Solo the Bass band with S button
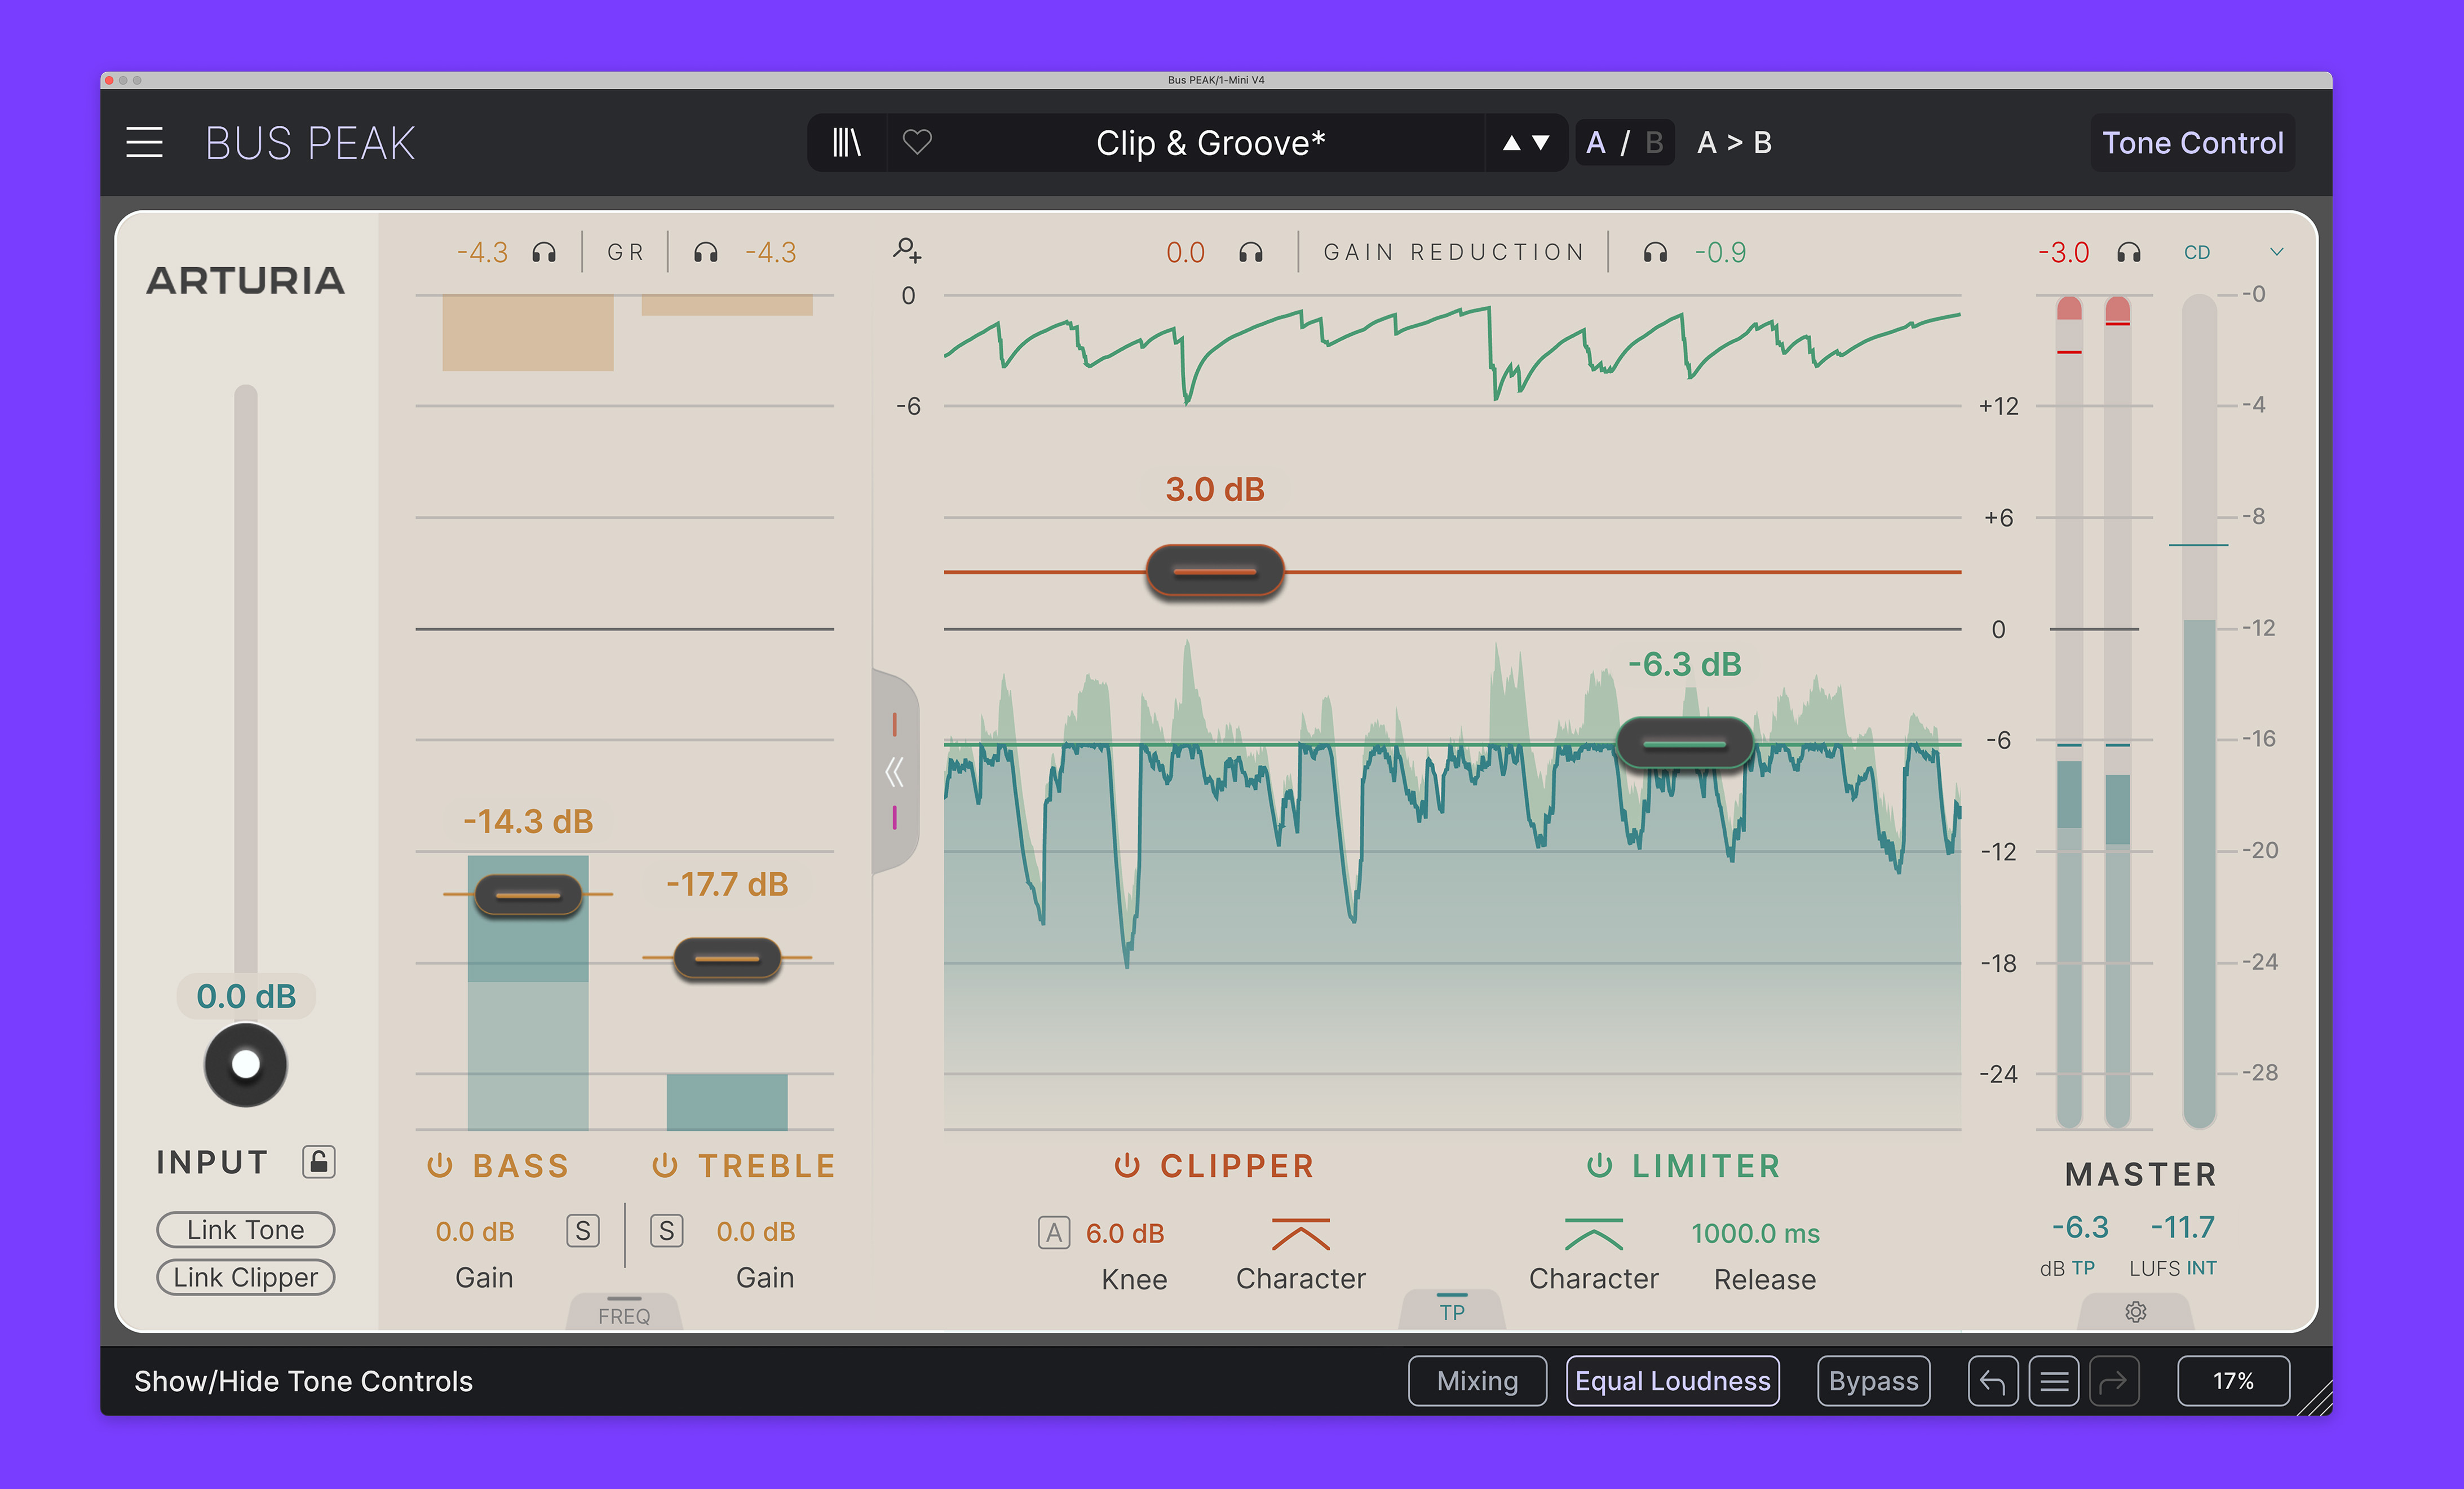 point(582,1231)
